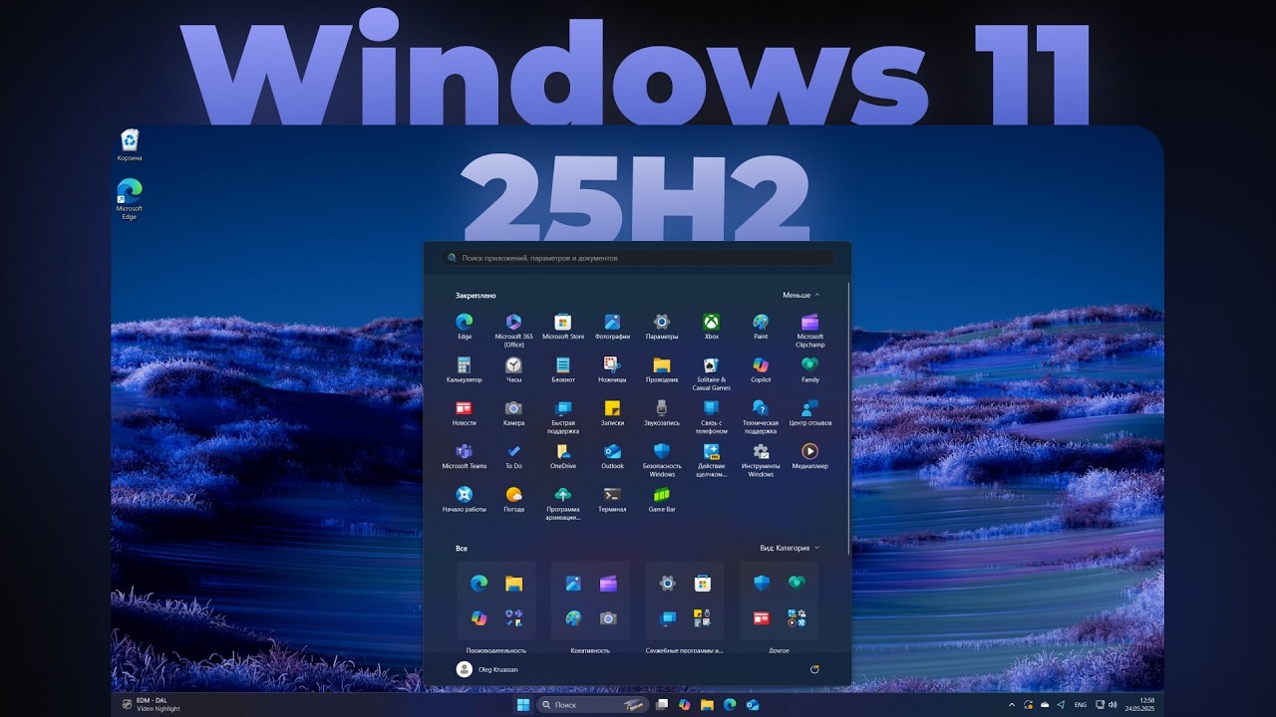Image resolution: width=1276 pixels, height=717 pixels.
Task: Open Microsoft Store pinned app
Action: click(562, 327)
